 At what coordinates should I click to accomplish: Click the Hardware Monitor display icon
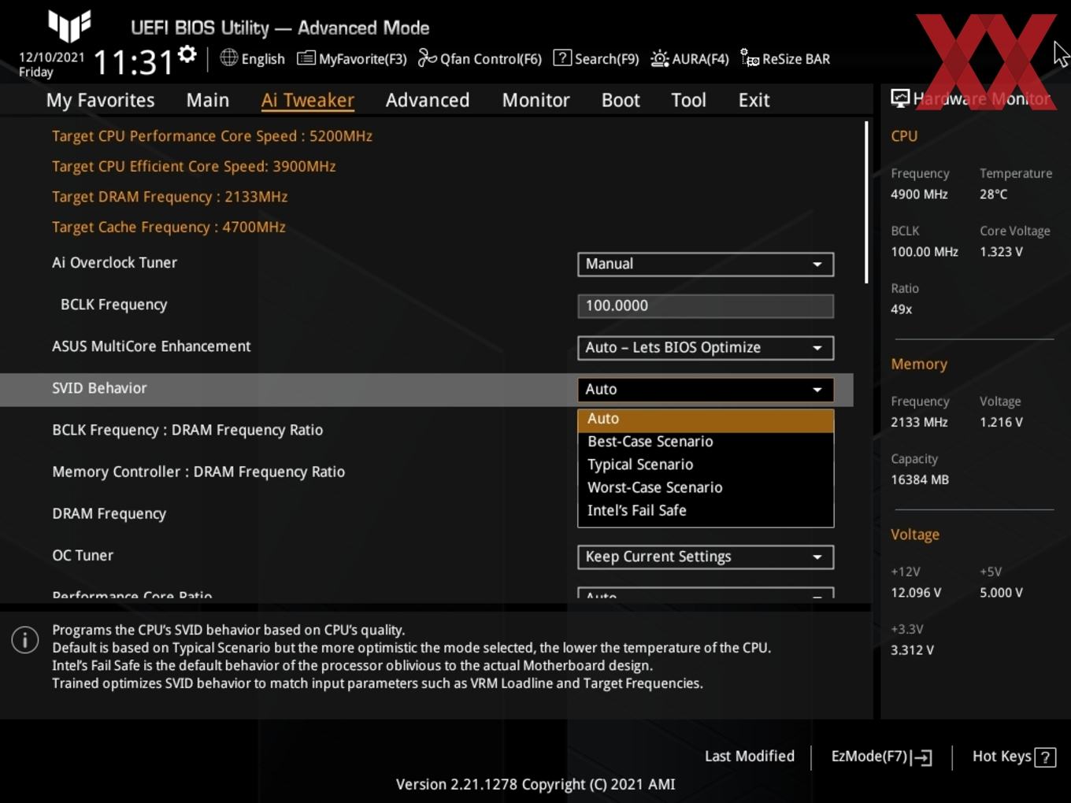coord(900,98)
